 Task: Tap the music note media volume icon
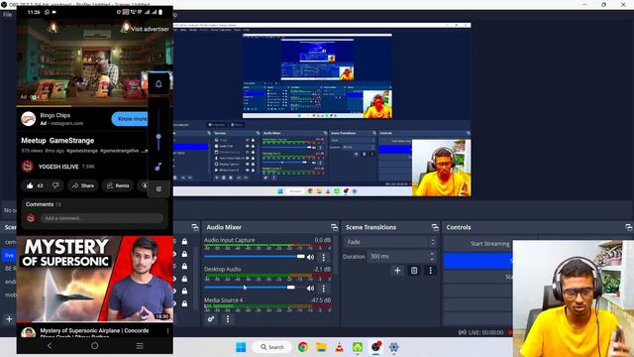click(158, 167)
